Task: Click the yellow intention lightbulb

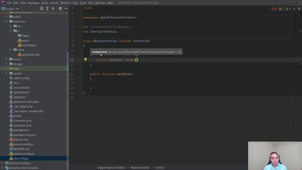Action: click(x=85, y=59)
